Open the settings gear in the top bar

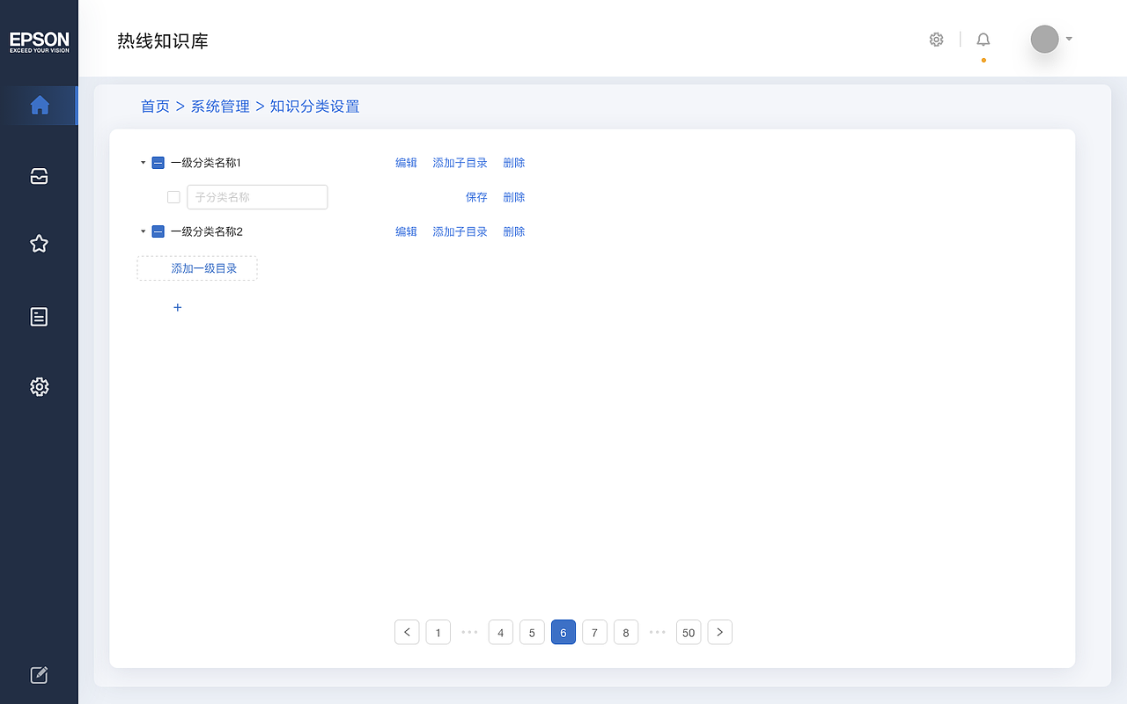[936, 39]
